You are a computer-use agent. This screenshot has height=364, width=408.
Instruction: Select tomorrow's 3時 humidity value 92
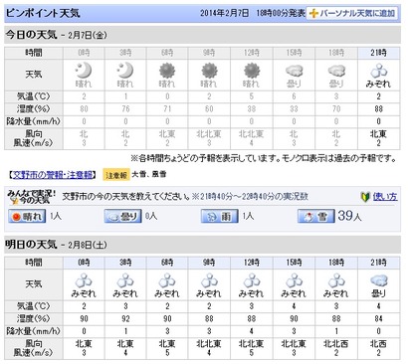[125, 318]
